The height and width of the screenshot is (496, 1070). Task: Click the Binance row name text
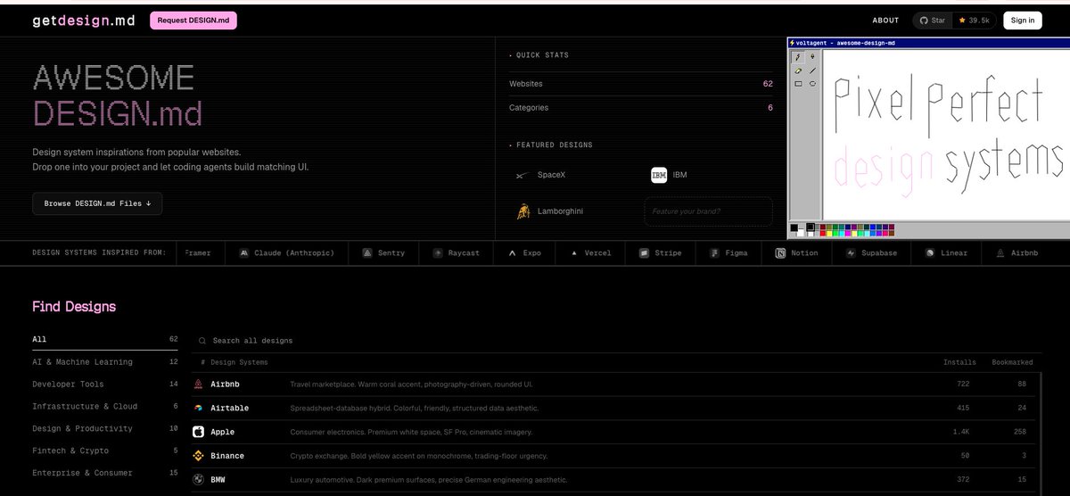coord(226,456)
